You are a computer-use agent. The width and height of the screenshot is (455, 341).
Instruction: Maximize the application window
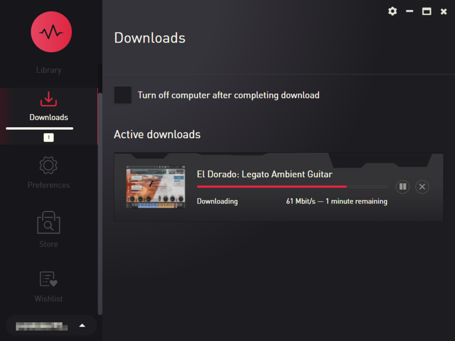427,11
